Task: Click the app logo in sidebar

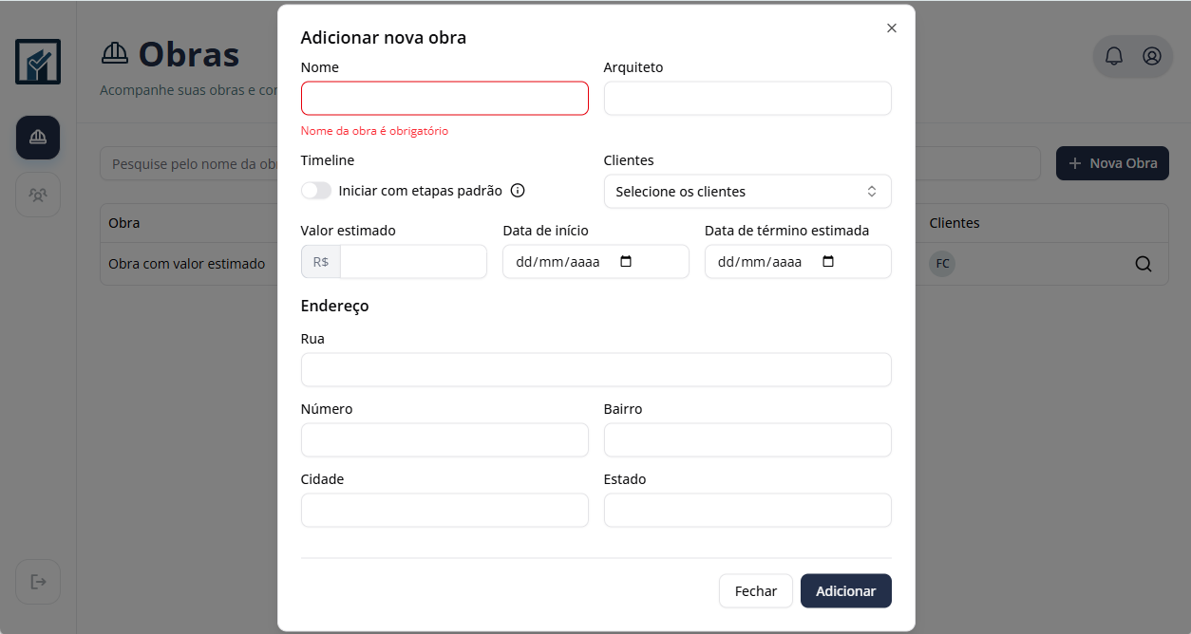Action: coord(38,62)
